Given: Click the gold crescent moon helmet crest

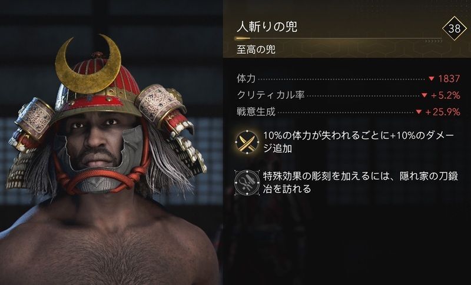Looking at the screenshot, I should [x=88, y=64].
